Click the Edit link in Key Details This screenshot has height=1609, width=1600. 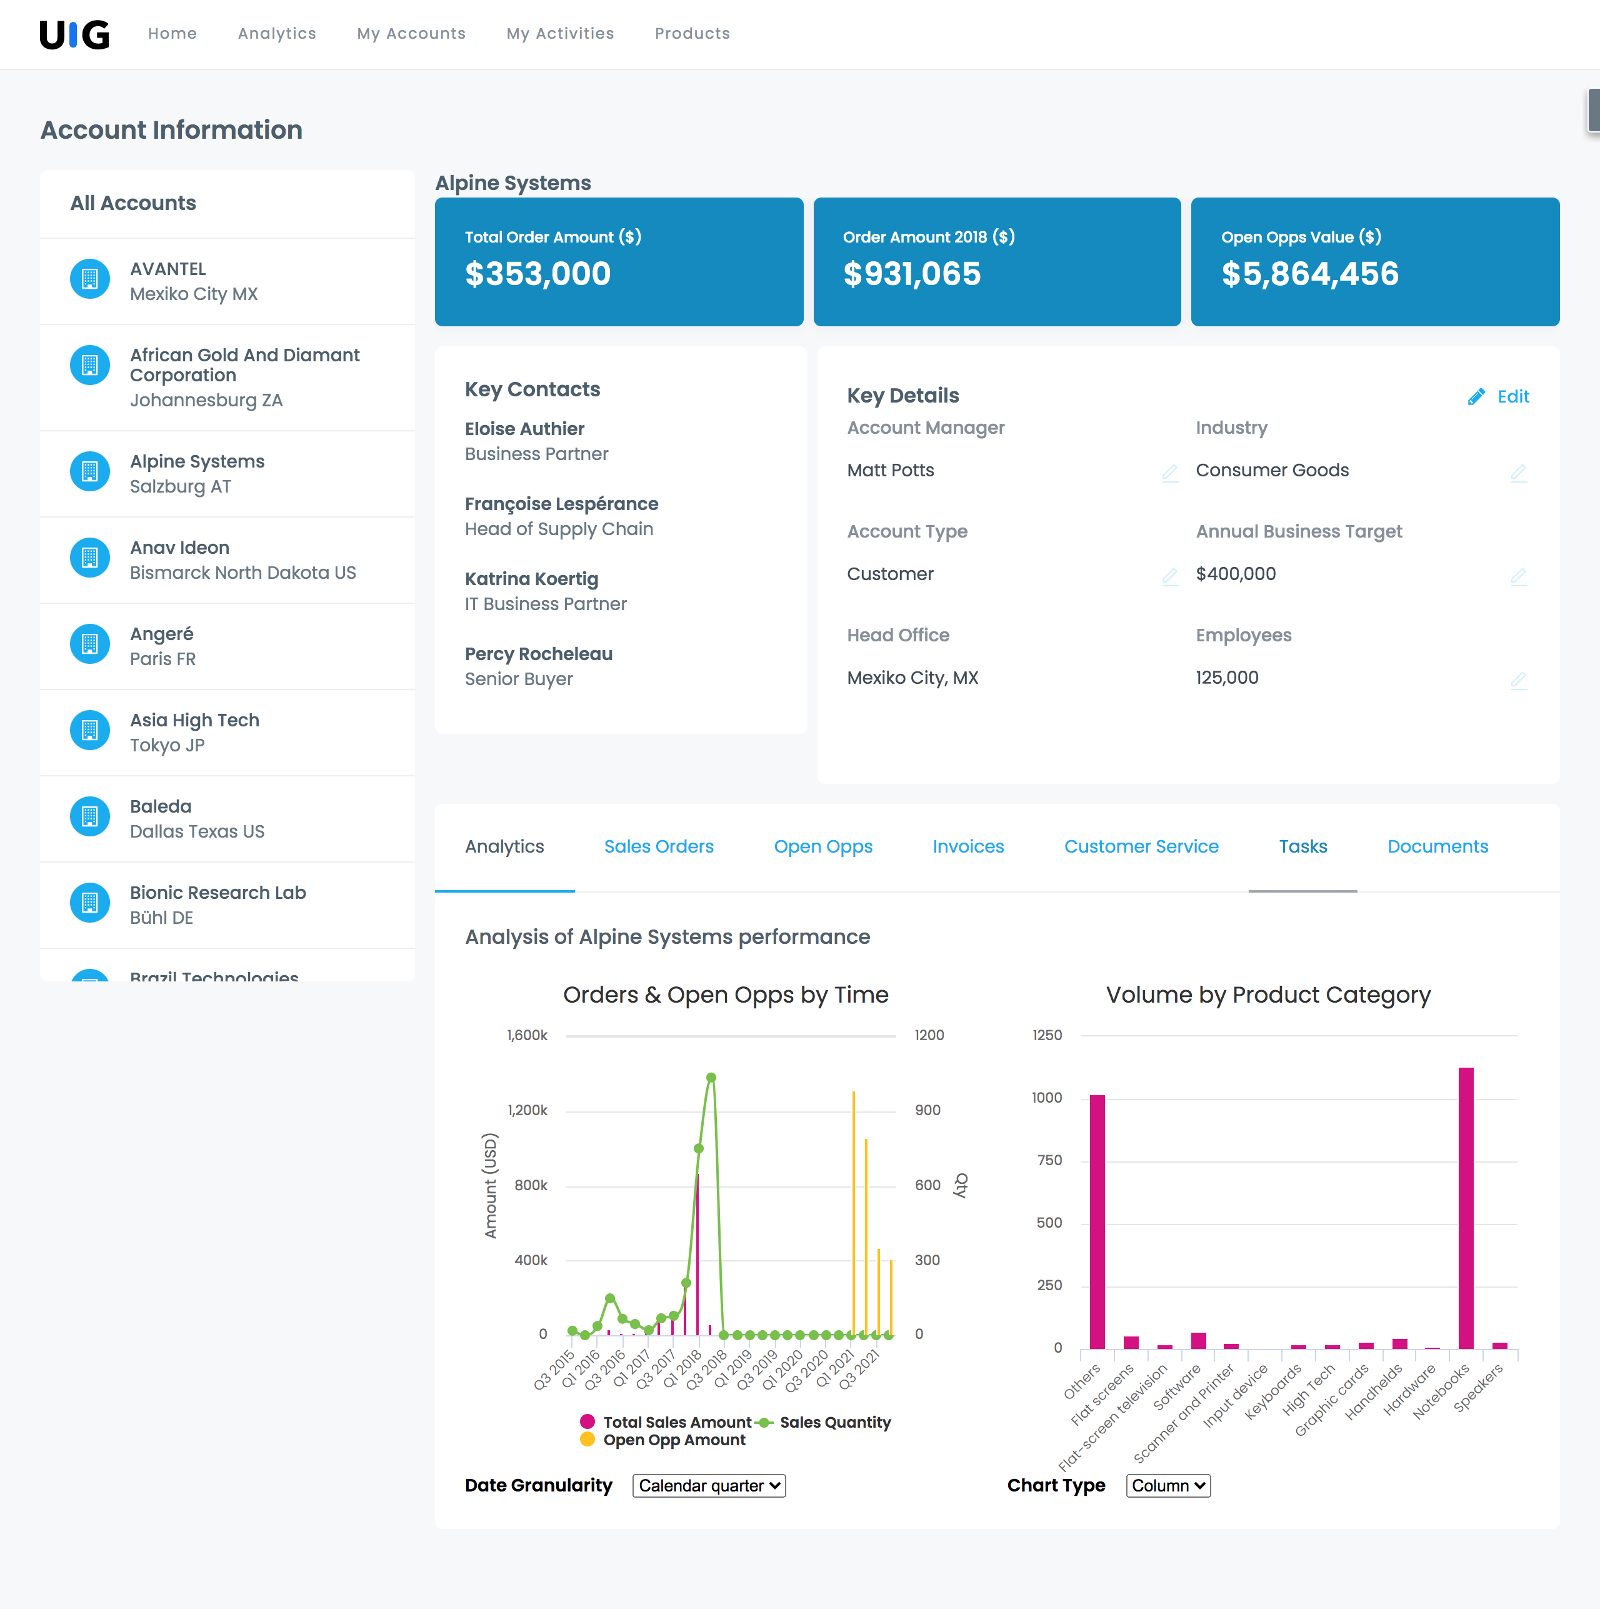(1513, 396)
